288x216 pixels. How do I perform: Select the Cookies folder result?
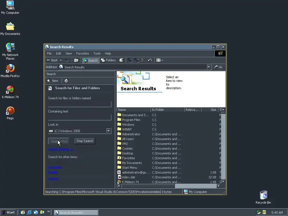click(x=125, y=148)
